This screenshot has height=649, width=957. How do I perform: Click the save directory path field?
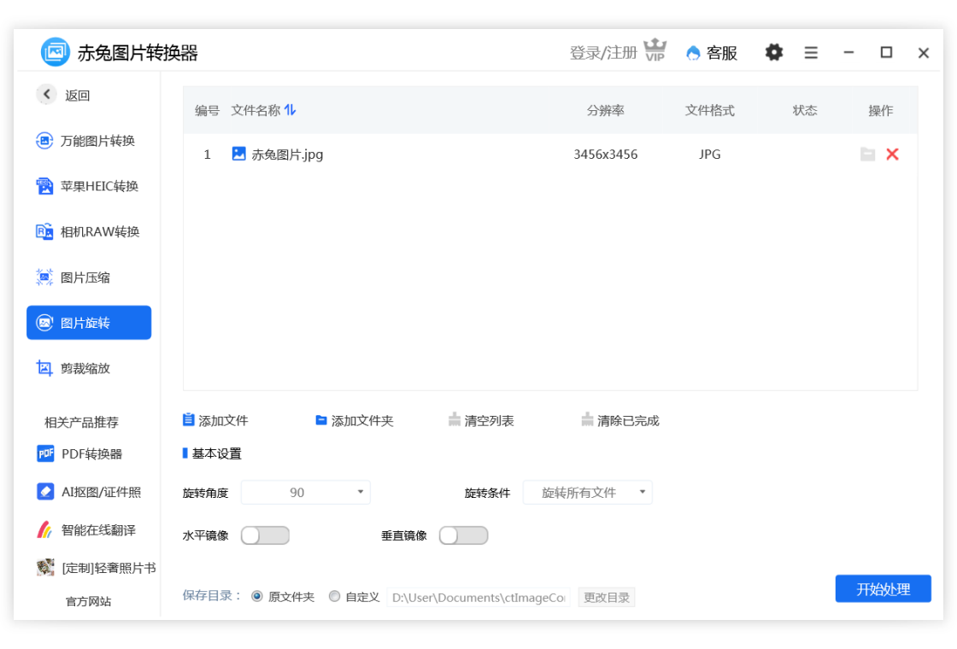click(479, 598)
